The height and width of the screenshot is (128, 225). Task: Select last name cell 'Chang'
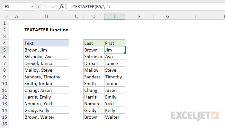(94, 90)
